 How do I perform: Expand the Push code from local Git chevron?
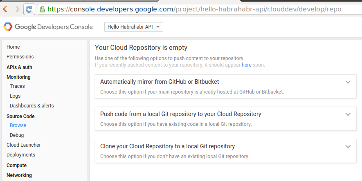click(x=348, y=114)
